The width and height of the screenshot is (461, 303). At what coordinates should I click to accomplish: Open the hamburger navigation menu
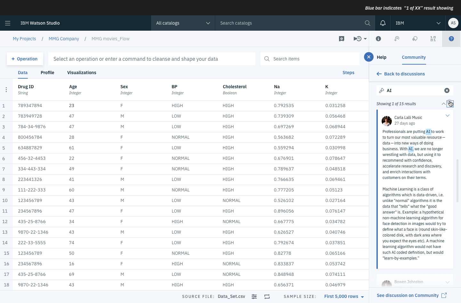click(x=8, y=23)
